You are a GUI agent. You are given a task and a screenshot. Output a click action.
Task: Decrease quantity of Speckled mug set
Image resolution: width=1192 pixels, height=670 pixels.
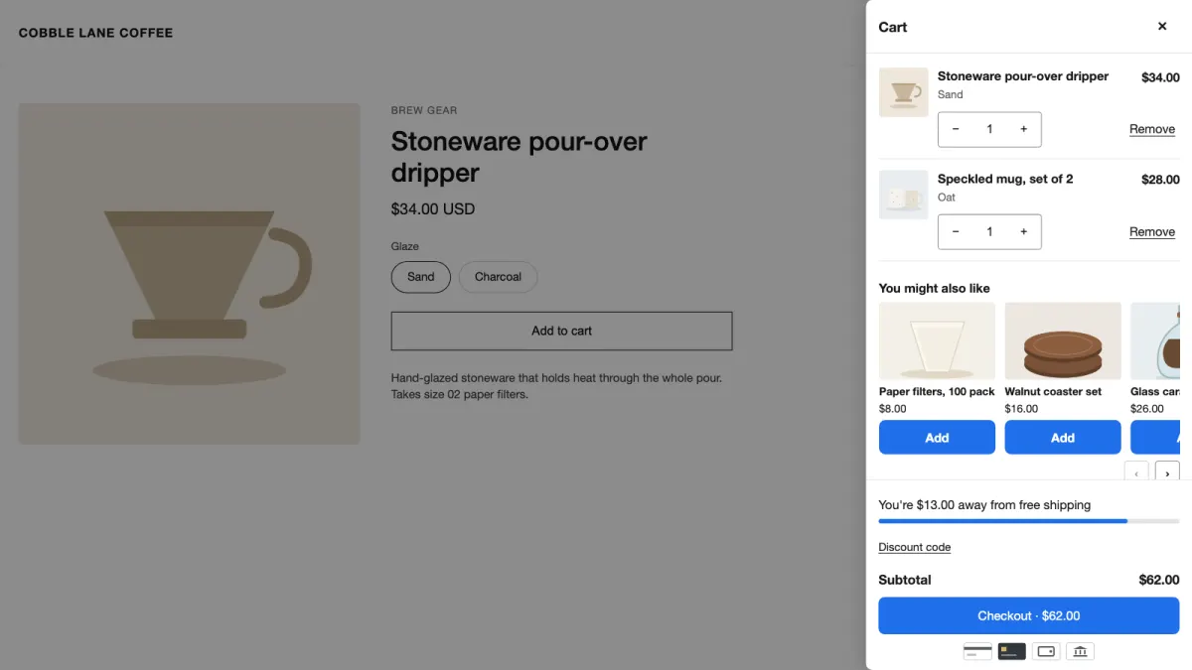[x=956, y=231]
